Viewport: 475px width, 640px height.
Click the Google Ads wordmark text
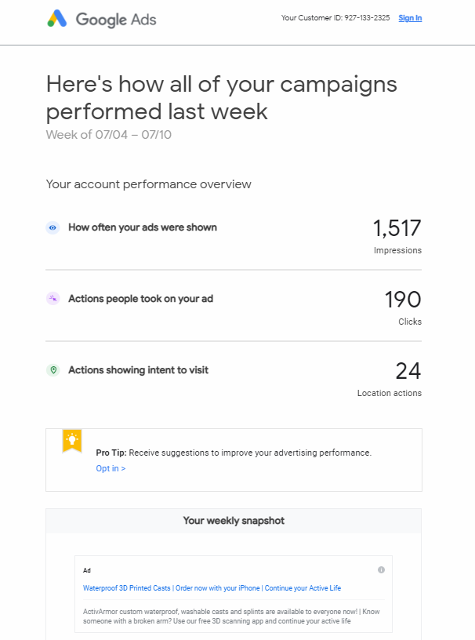coord(116,20)
